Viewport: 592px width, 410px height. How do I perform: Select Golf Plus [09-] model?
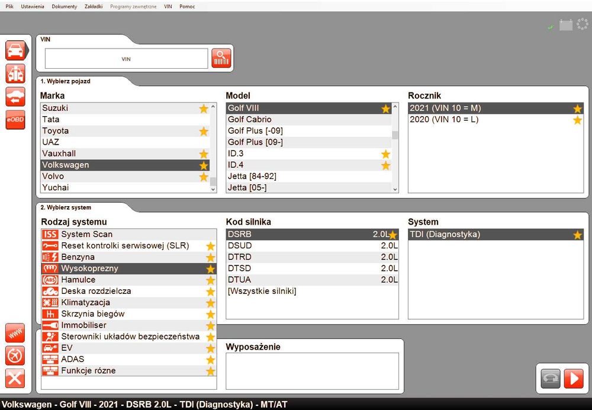pos(309,142)
